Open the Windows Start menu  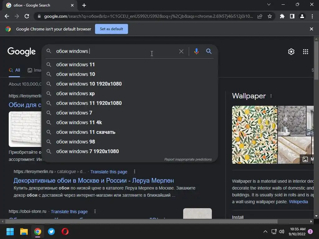click(10, 232)
